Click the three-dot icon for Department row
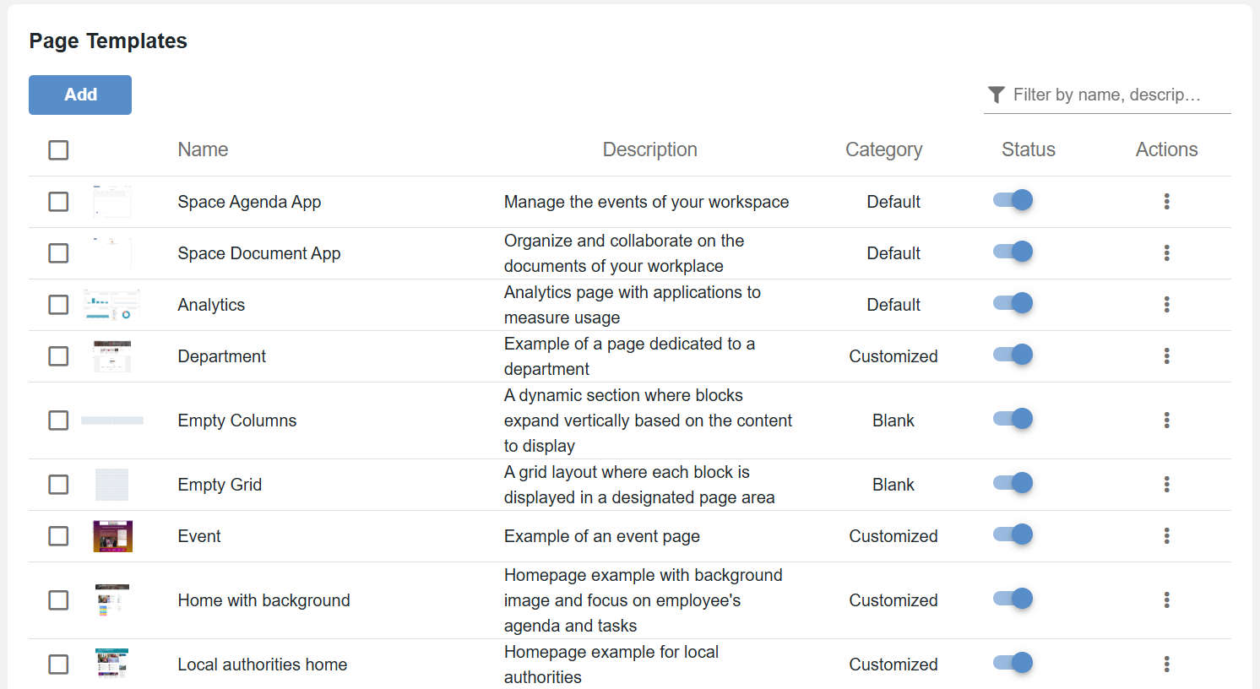 pyautogui.click(x=1166, y=355)
